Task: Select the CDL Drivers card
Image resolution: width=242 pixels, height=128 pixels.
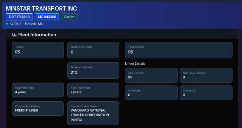Action: coord(151,75)
